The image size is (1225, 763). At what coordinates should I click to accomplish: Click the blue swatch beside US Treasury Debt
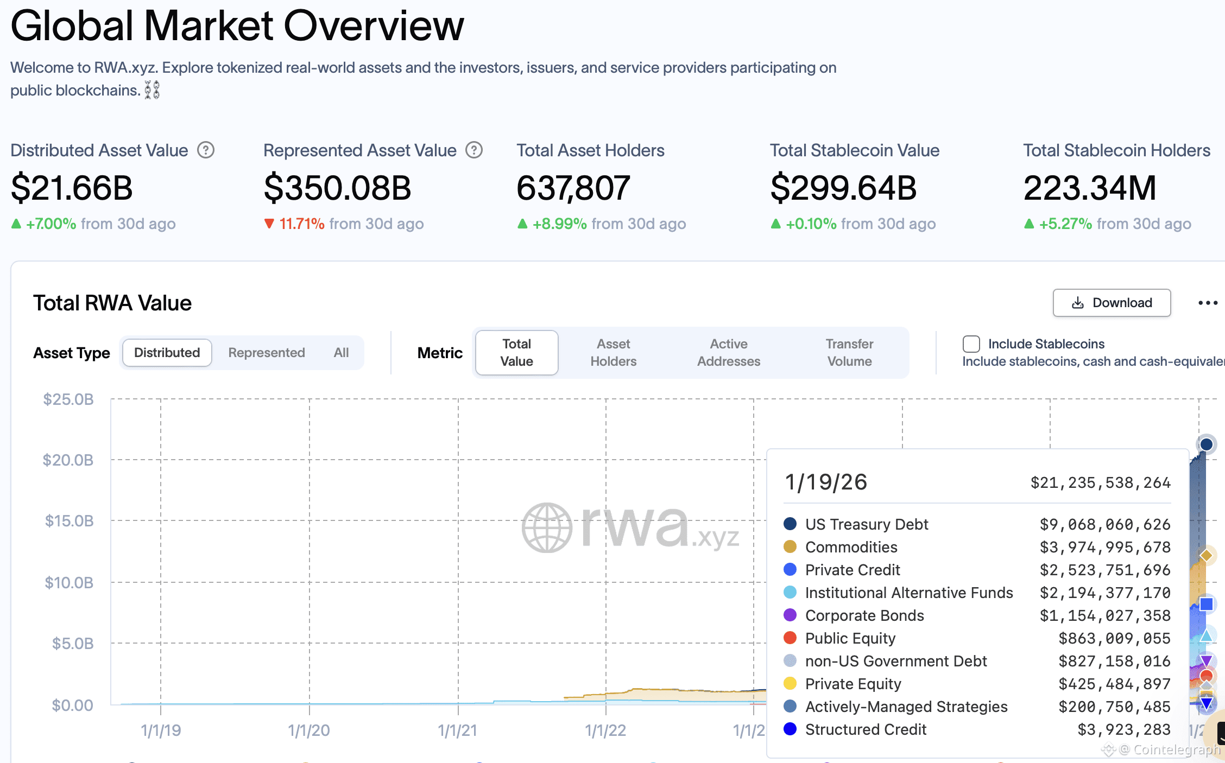pos(790,524)
